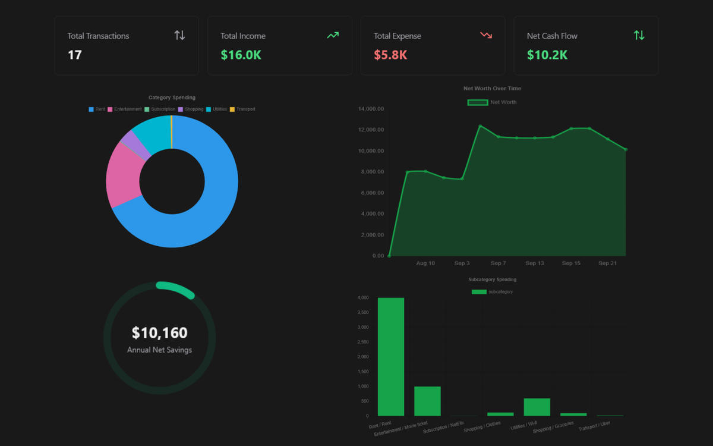
Task: Click the 8,000.00 y-axis label
Action: click(x=371, y=172)
